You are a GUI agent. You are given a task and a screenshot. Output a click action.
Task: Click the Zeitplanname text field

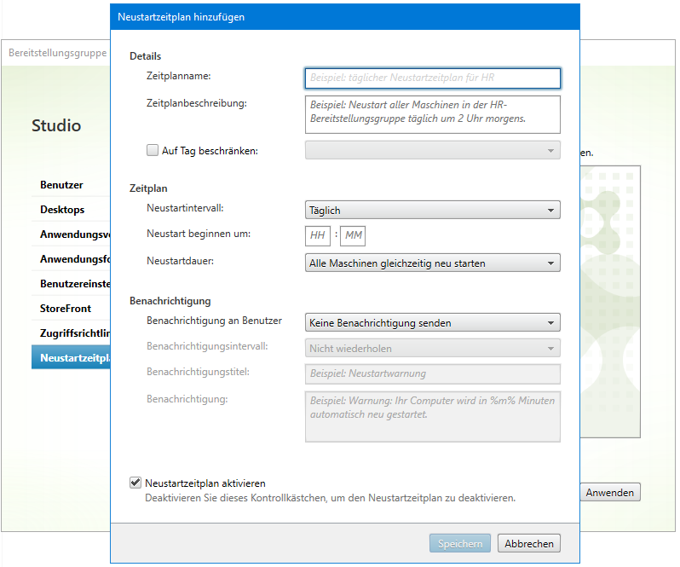tap(432, 78)
